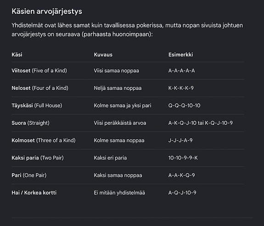Select the Käsi column header

(x=17, y=54)
